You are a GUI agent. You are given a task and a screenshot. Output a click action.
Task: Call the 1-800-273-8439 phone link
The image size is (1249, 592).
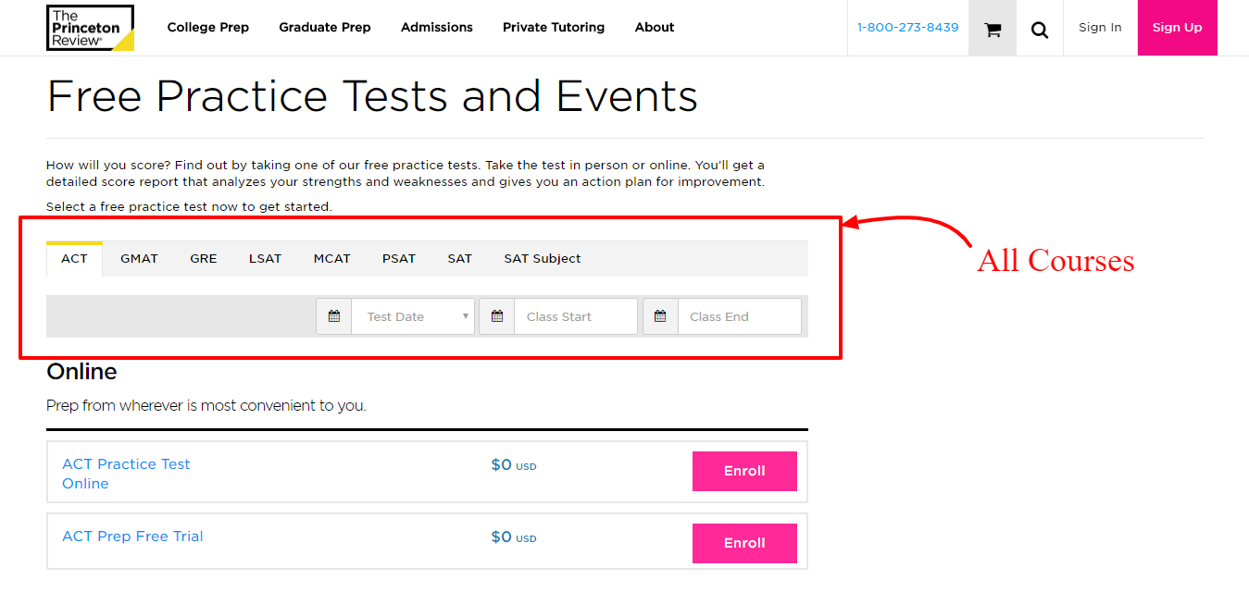[907, 28]
